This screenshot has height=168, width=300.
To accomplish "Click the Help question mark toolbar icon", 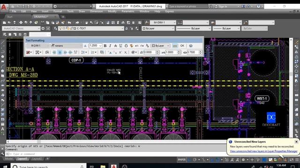I will click(x=140, y=22).
